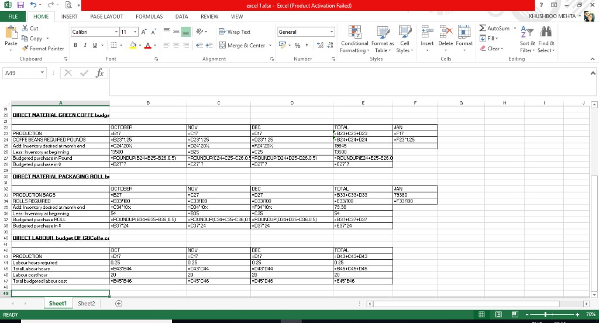This screenshot has height=323, width=599.
Task: Select Middle Align in alignment group
Action: [176, 32]
